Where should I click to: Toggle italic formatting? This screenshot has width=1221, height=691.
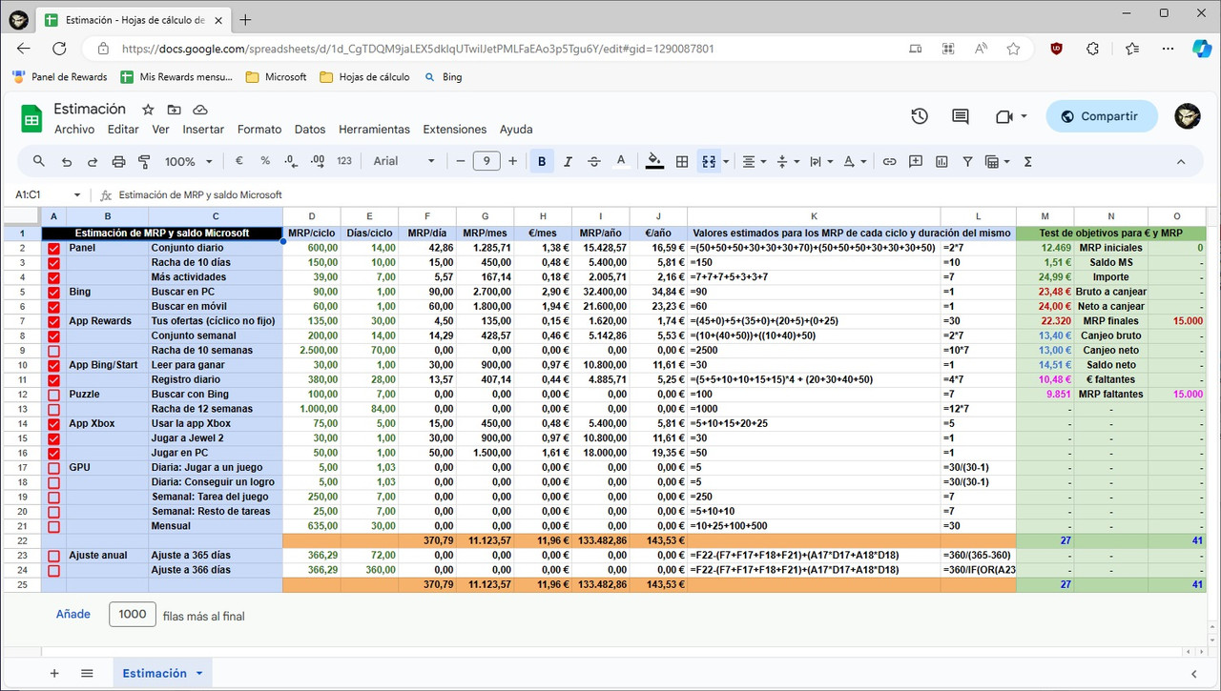[569, 161]
